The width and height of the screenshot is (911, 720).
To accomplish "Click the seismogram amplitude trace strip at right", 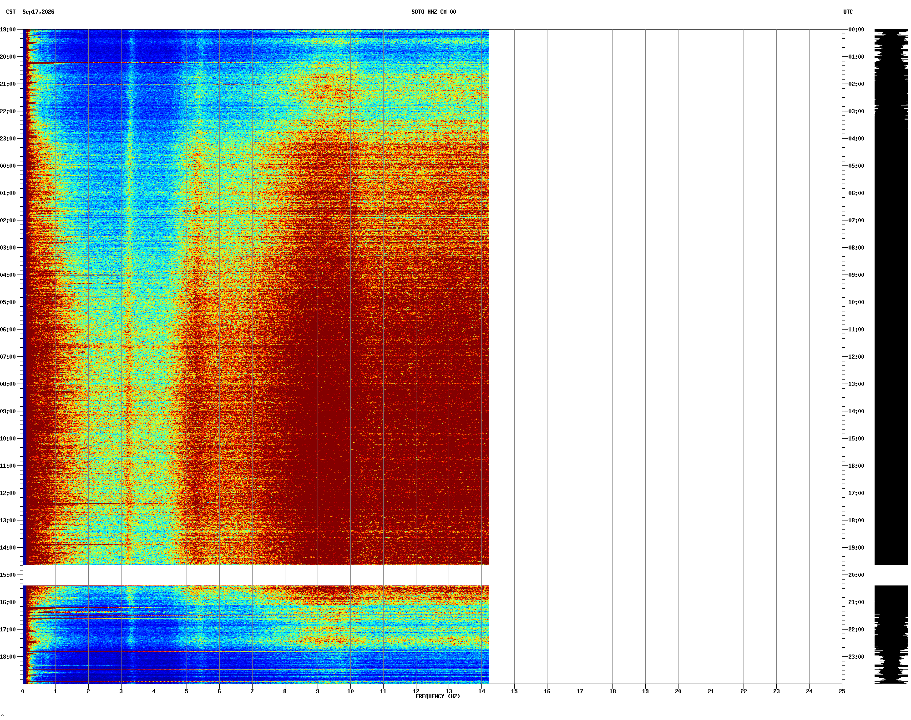I will [x=891, y=356].
